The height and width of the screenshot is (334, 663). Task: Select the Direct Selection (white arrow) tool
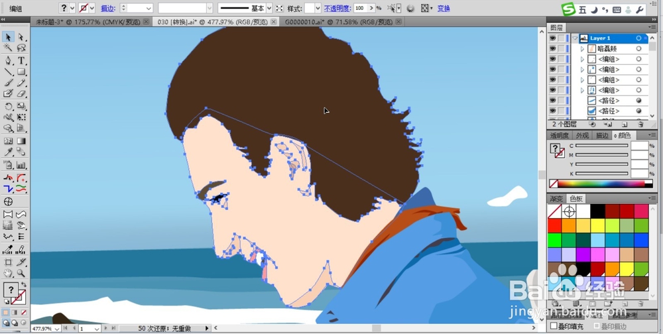click(21, 38)
